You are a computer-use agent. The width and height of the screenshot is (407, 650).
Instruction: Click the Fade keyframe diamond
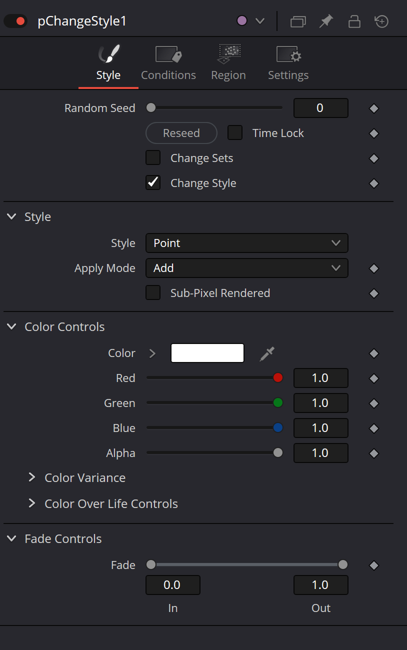tap(373, 565)
